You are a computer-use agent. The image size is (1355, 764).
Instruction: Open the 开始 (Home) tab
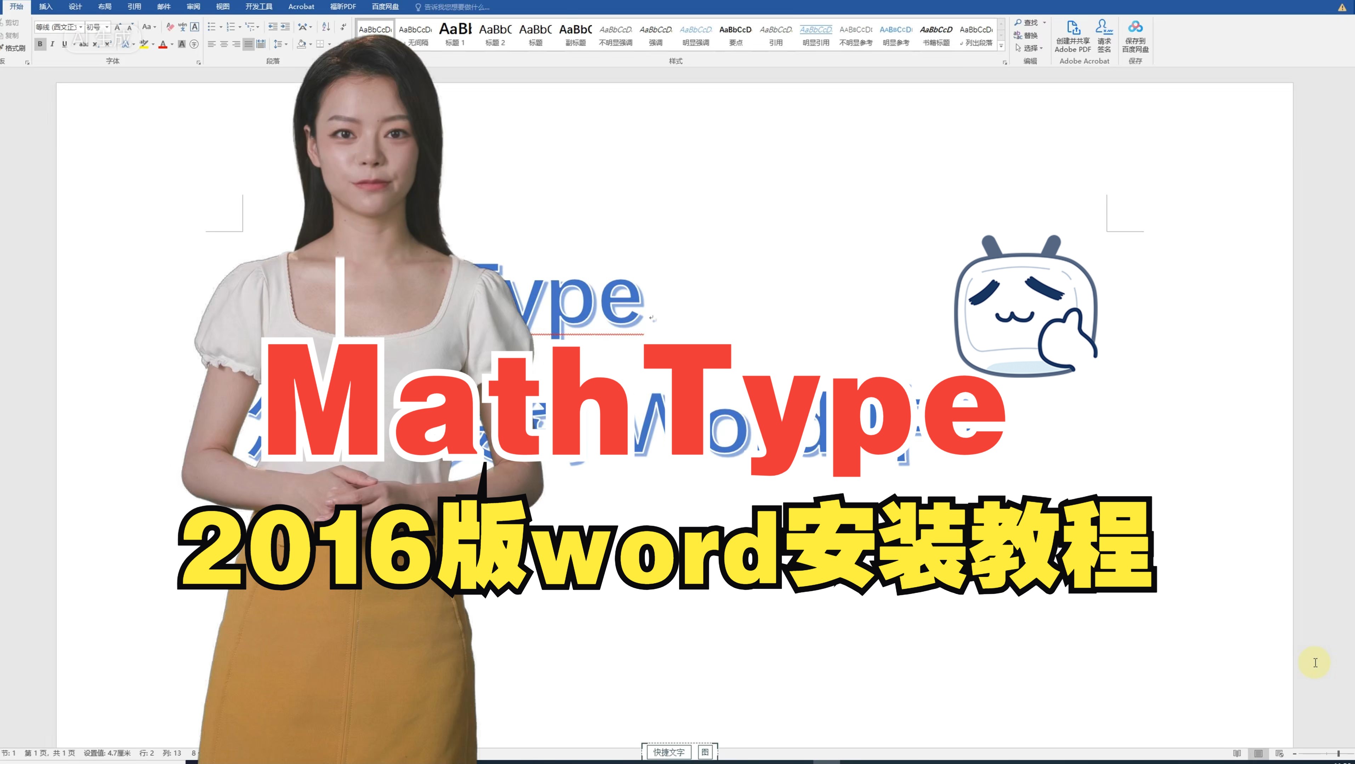click(x=16, y=7)
